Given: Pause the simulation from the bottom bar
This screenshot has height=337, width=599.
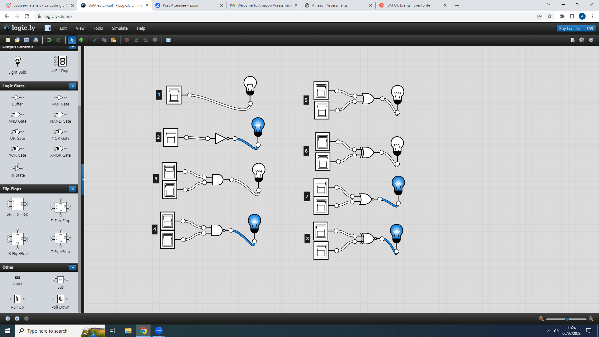Looking at the screenshot, I should [x=17, y=319].
